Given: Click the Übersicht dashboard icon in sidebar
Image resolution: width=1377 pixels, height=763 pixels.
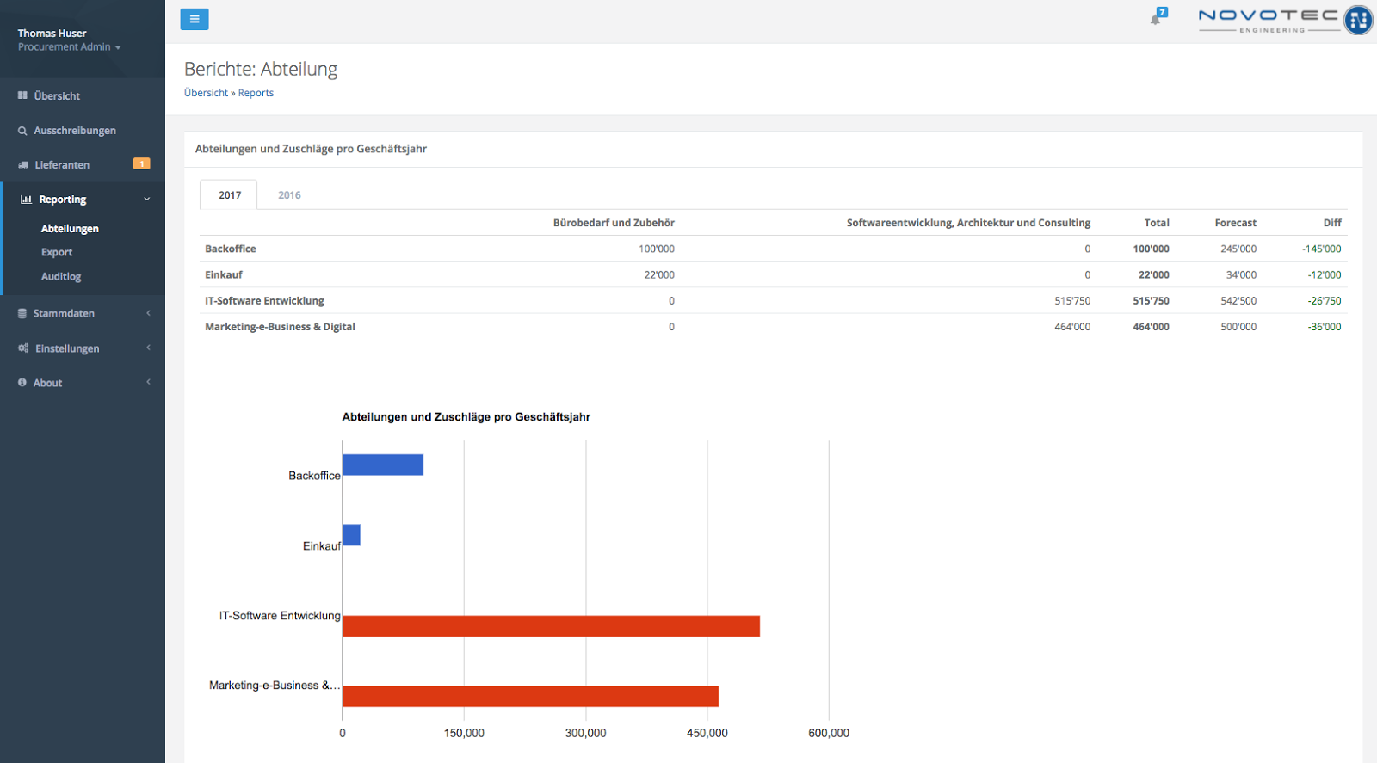Looking at the screenshot, I should [22, 95].
